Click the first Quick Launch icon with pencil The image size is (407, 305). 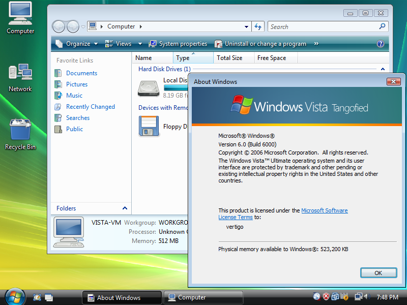pos(37,297)
